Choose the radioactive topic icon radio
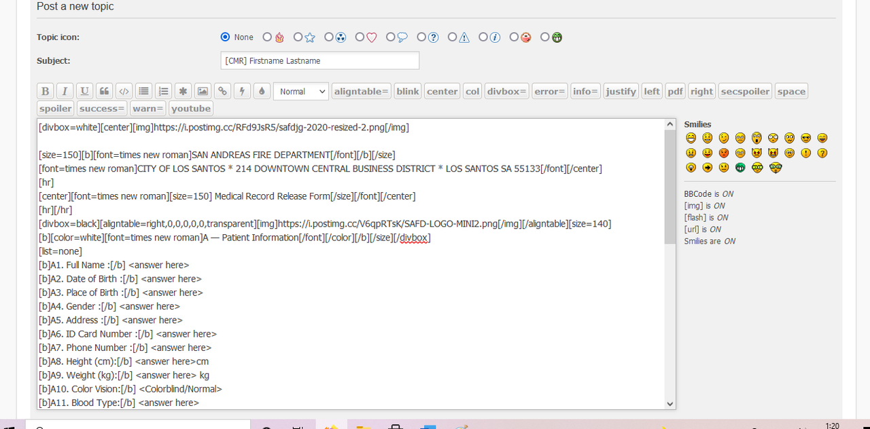Image resolution: width=870 pixels, height=429 pixels. (x=329, y=37)
